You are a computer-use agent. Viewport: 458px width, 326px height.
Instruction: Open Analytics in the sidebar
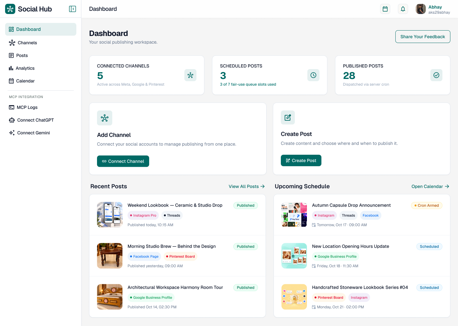point(41,68)
